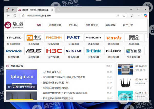
Task: Click the Tenda brand logo
Action: pos(114,38)
